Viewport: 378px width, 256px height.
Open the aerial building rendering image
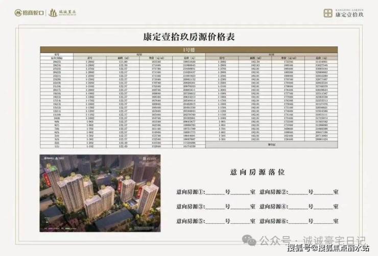tap(100, 193)
